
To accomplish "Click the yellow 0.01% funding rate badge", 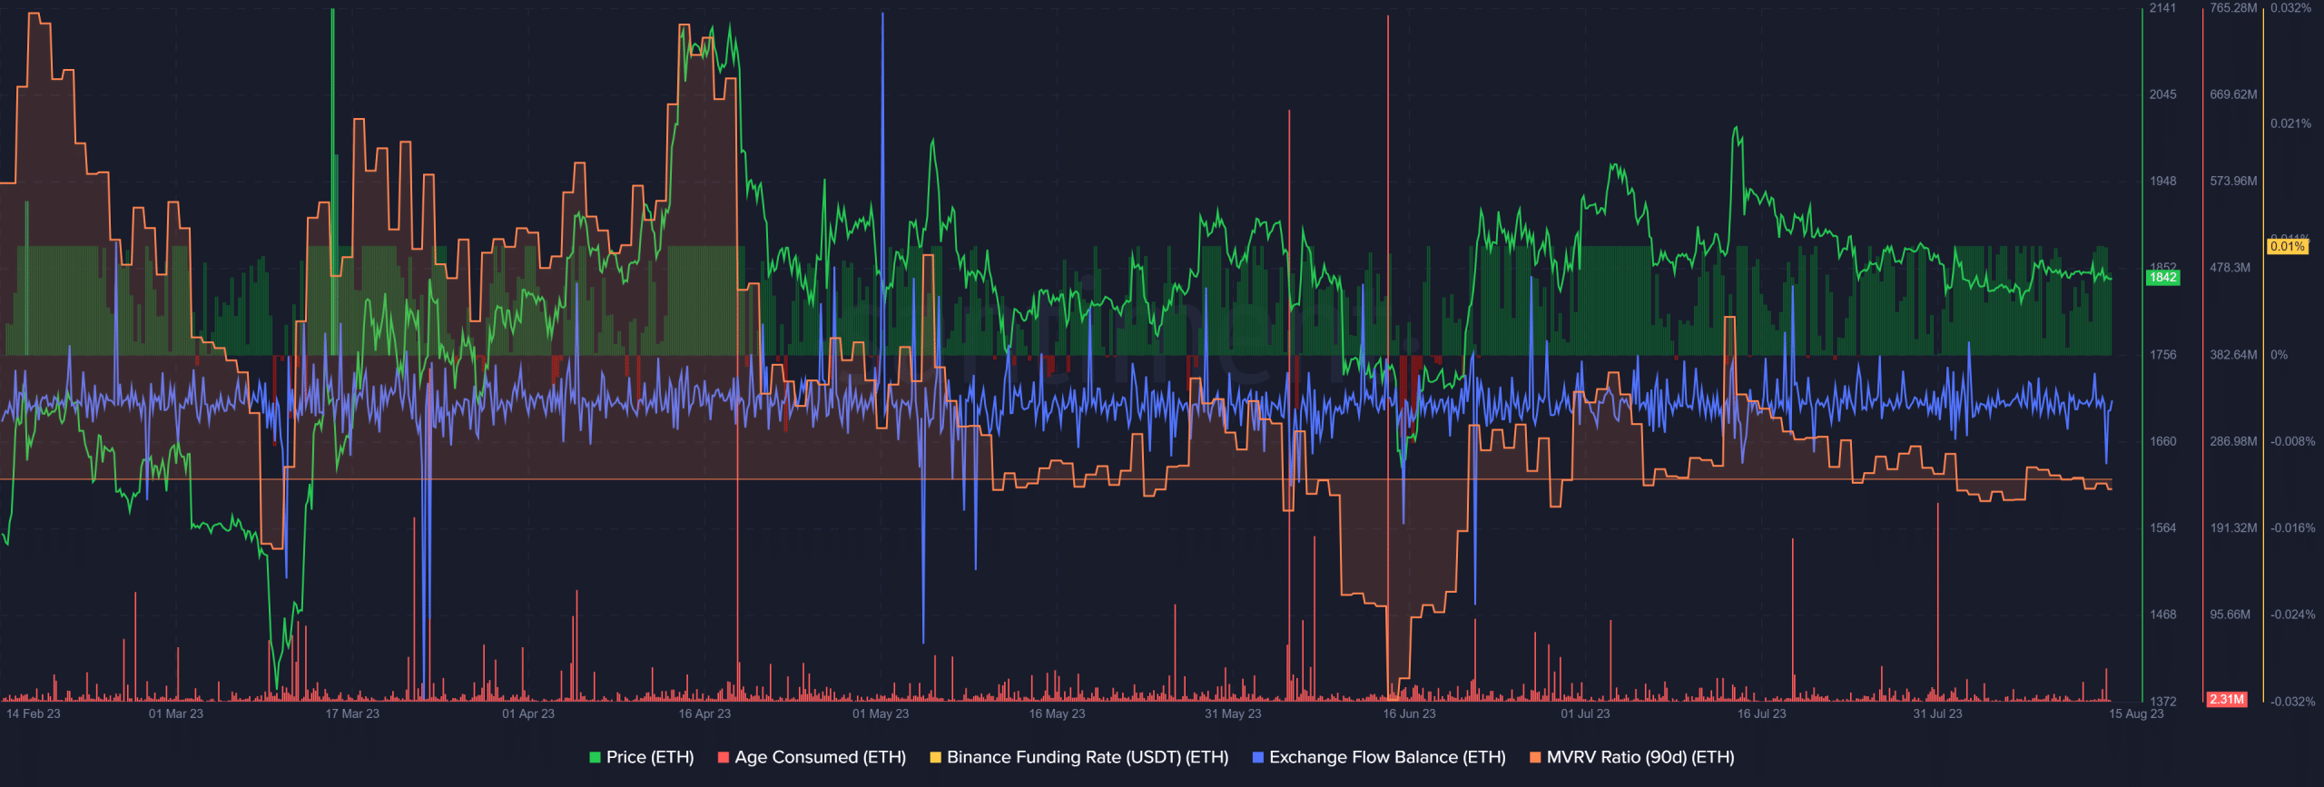I will tap(2287, 247).
